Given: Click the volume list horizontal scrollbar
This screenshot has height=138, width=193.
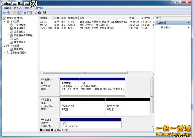Looking at the screenshot, I should [x=85, y=72].
